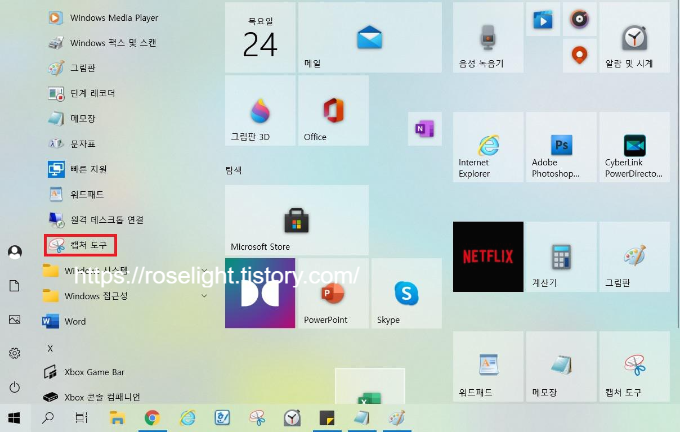Open the Power options button
This screenshot has height=432, width=680.
coord(15,388)
